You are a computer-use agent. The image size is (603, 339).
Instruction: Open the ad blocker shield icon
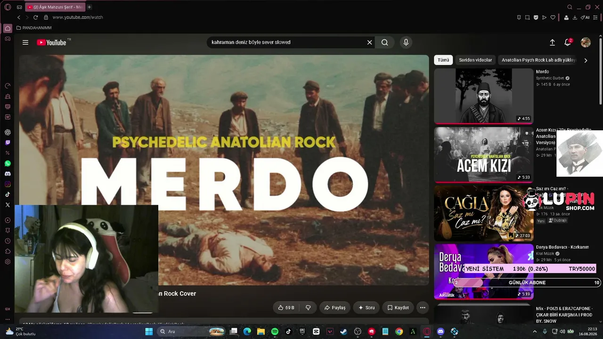(536, 17)
